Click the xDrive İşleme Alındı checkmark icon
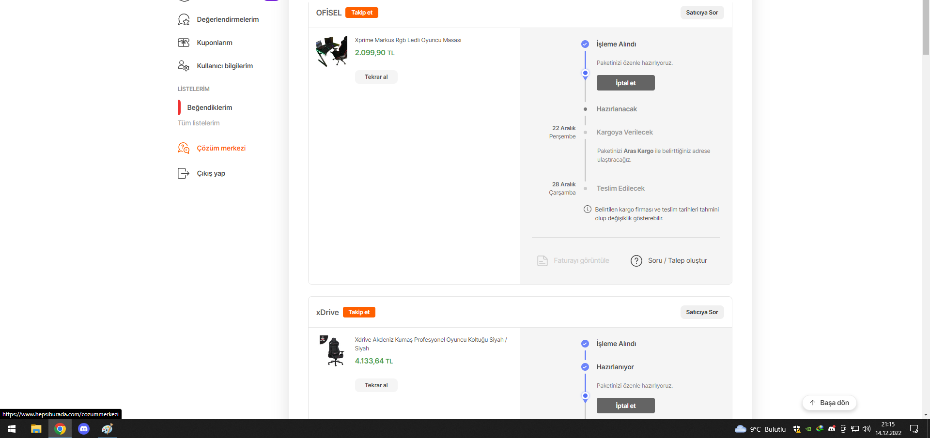Viewport: 930px width, 438px height. pos(585,344)
